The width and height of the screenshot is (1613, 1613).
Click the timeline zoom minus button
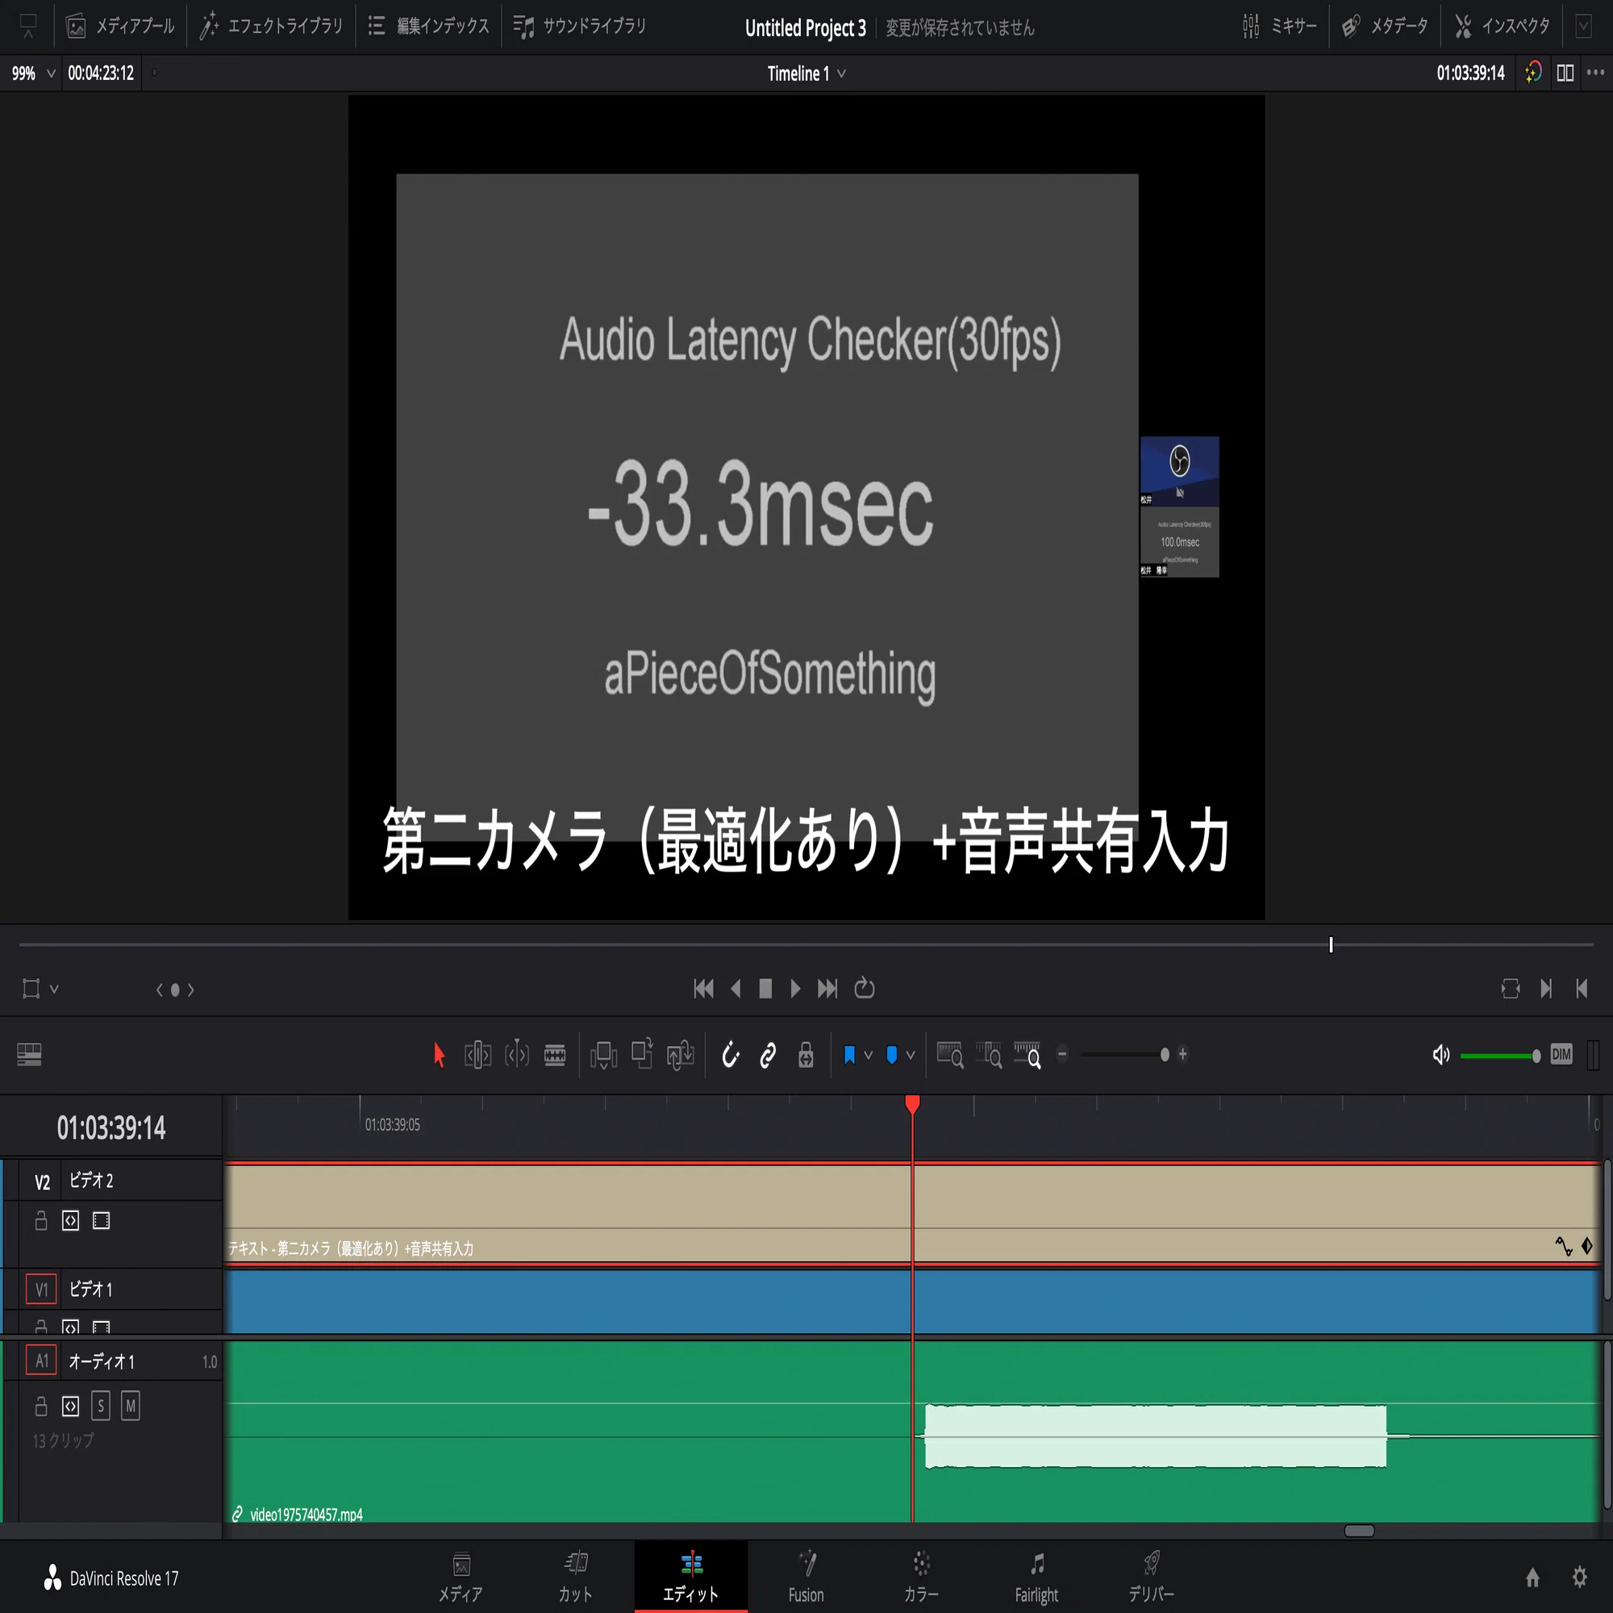(x=1063, y=1054)
